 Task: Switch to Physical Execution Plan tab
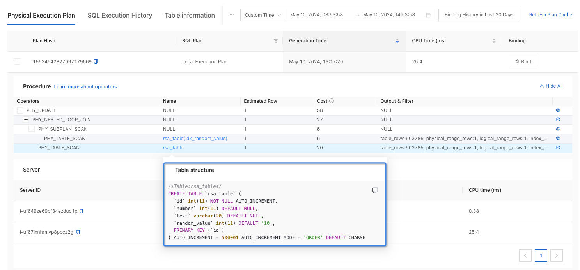pyautogui.click(x=41, y=16)
